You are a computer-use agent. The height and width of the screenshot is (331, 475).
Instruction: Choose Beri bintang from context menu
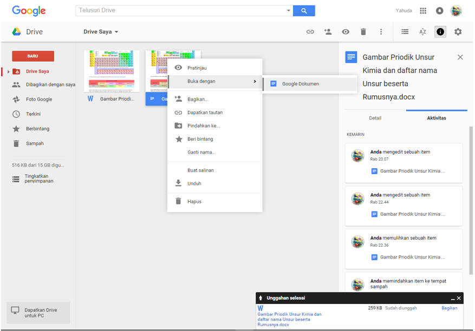(215, 139)
